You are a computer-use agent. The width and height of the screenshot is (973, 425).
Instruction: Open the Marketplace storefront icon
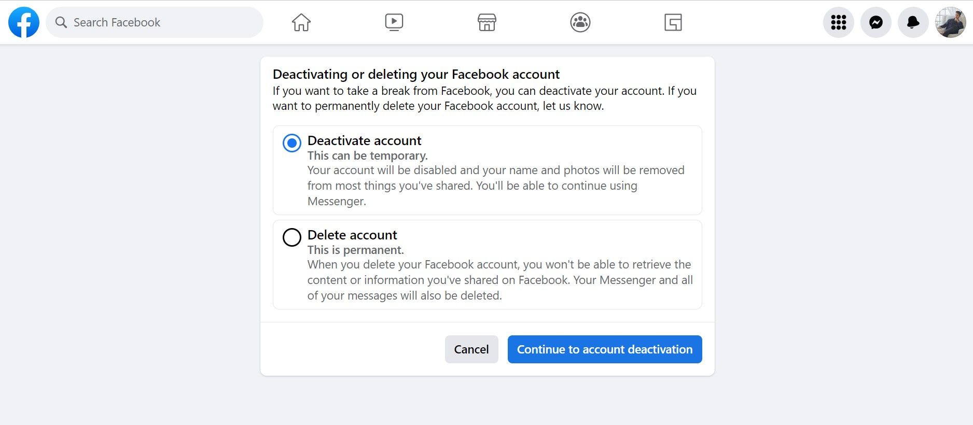click(x=486, y=22)
